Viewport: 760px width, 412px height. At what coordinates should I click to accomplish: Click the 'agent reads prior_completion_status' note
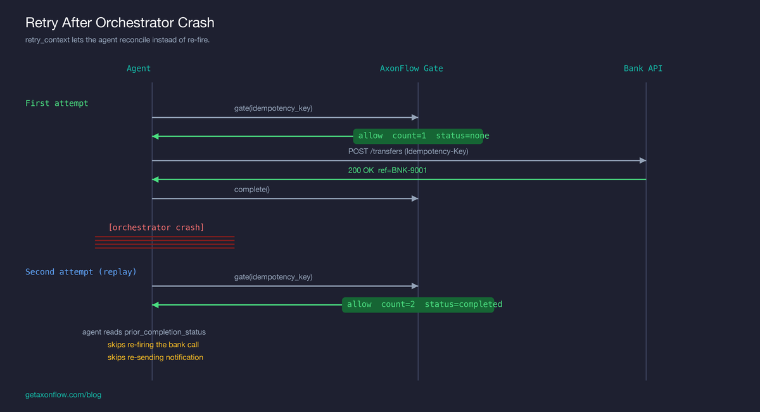(144, 332)
